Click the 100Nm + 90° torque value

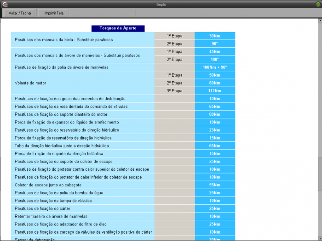pyautogui.click(x=215, y=67)
